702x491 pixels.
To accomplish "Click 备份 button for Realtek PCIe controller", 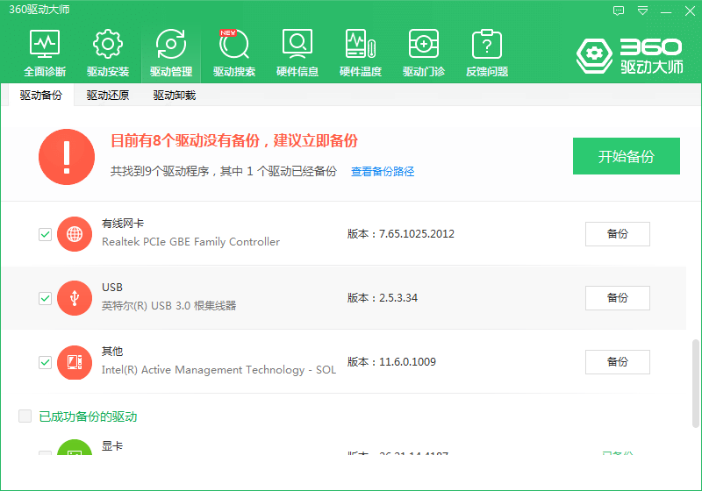I will click(617, 234).
